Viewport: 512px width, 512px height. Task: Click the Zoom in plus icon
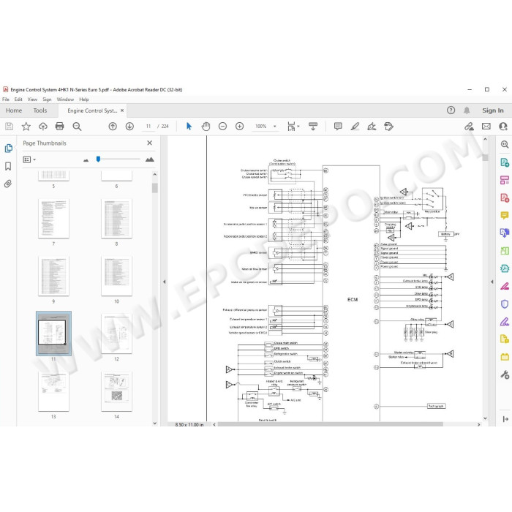coord(240,127)
